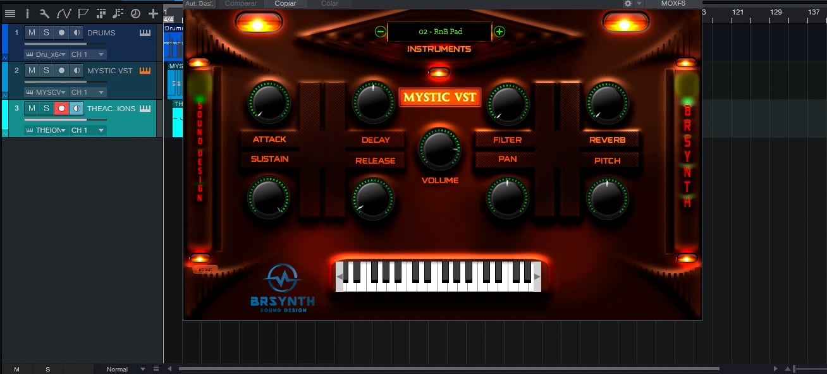
Task: Toggle monitor on THEAC..IONS track
Action: point(77,109)
